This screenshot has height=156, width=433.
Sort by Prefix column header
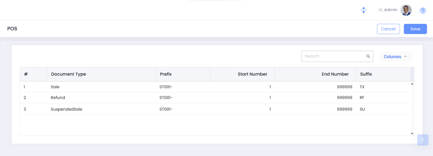(166, 74)
